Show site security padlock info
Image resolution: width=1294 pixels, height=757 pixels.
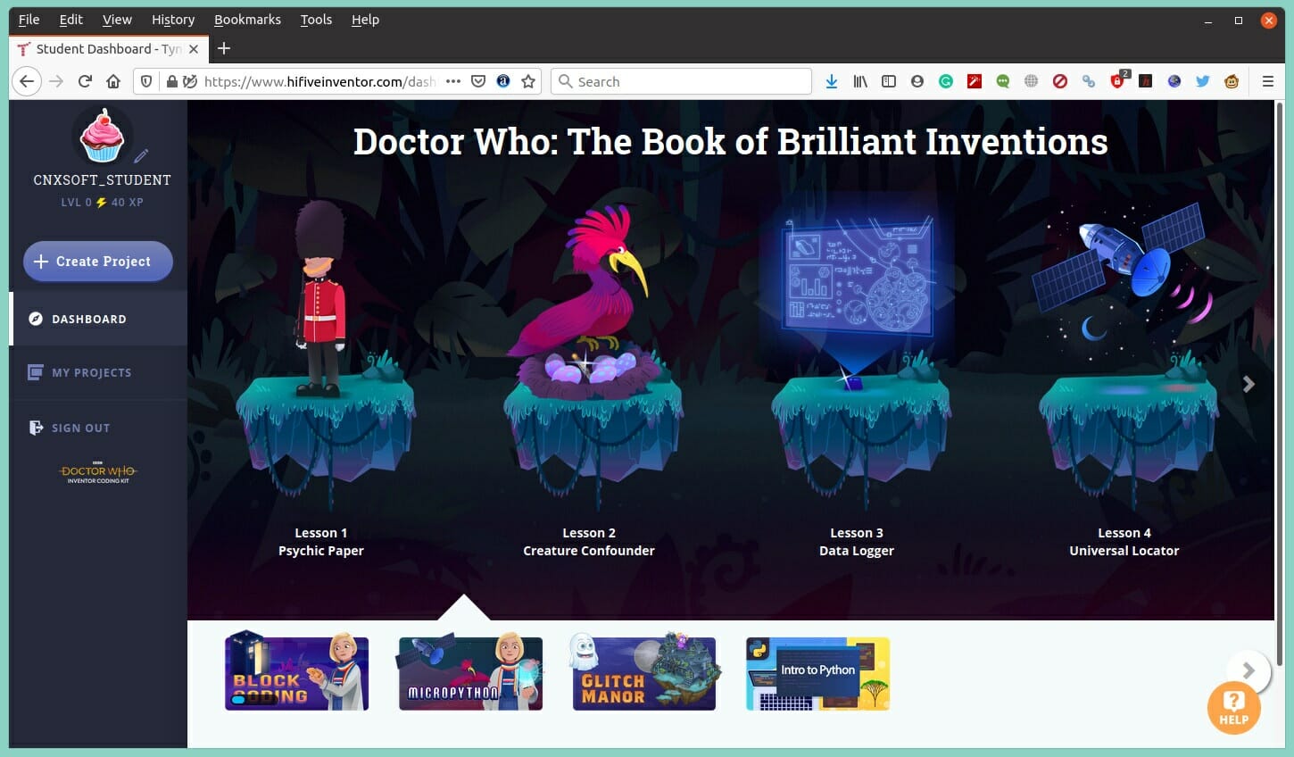(172, 81)
